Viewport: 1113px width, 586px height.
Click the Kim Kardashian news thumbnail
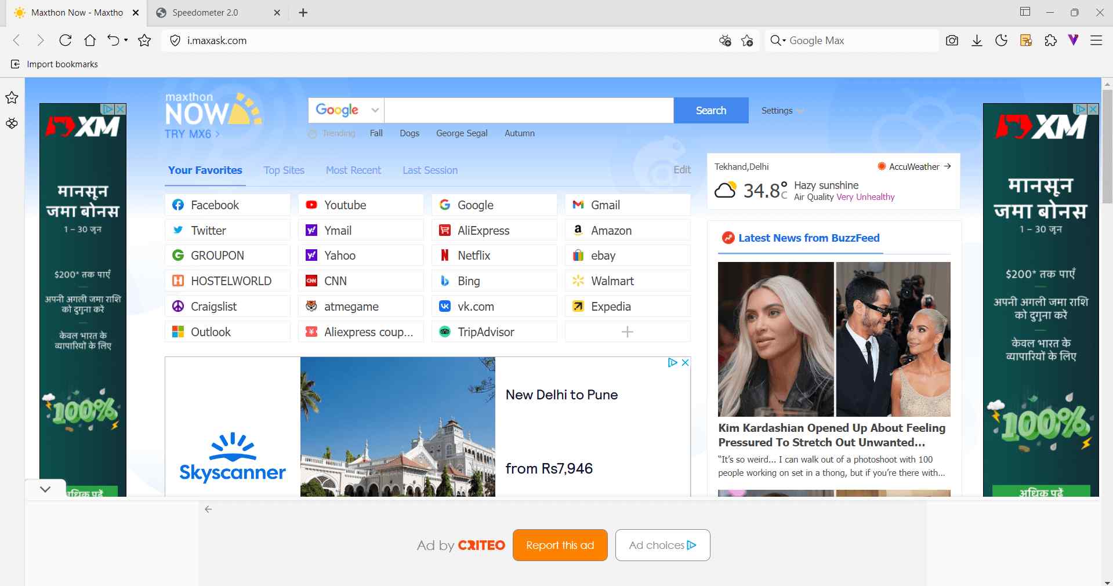point(834,339)
